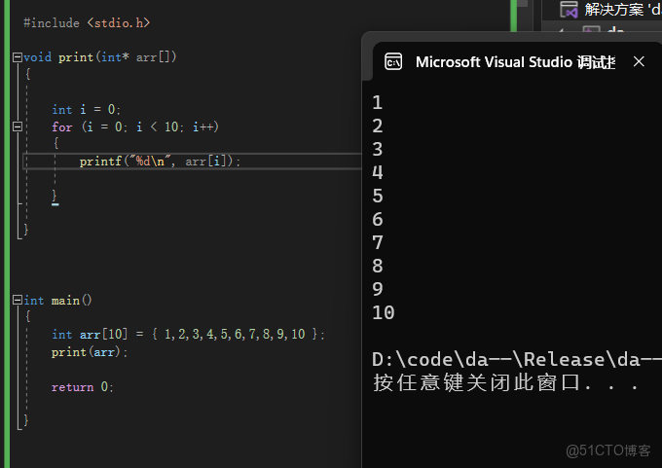Close the Microsoft Visual Studio debug console
This screenshot has height=468, width=662.
pyautogui.click(x=639, y=62)
